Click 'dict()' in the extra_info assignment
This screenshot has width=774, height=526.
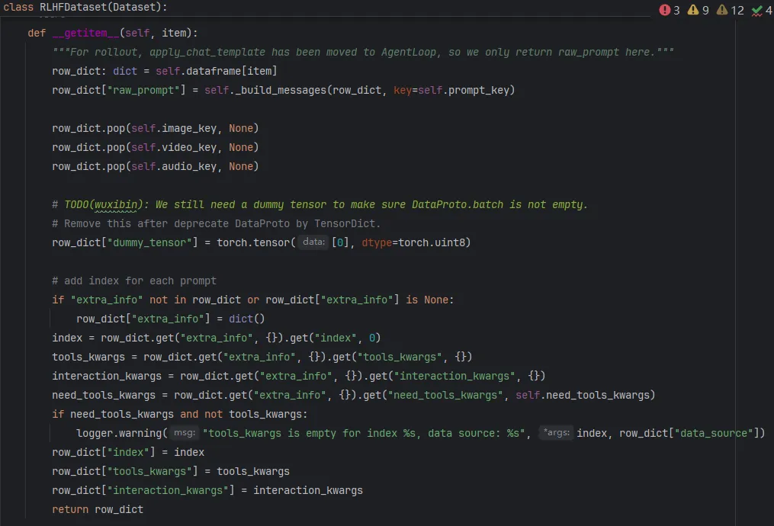pos(247,319)
